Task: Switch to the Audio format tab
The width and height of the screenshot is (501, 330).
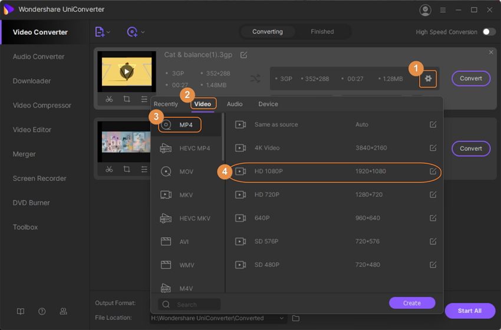Action: click(235, 104)
